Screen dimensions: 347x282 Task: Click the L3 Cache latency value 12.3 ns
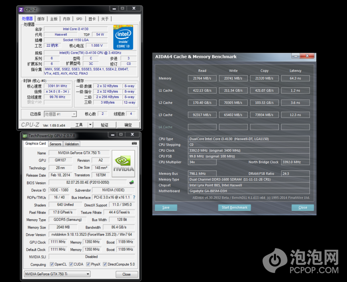click(x=295, y=115)
